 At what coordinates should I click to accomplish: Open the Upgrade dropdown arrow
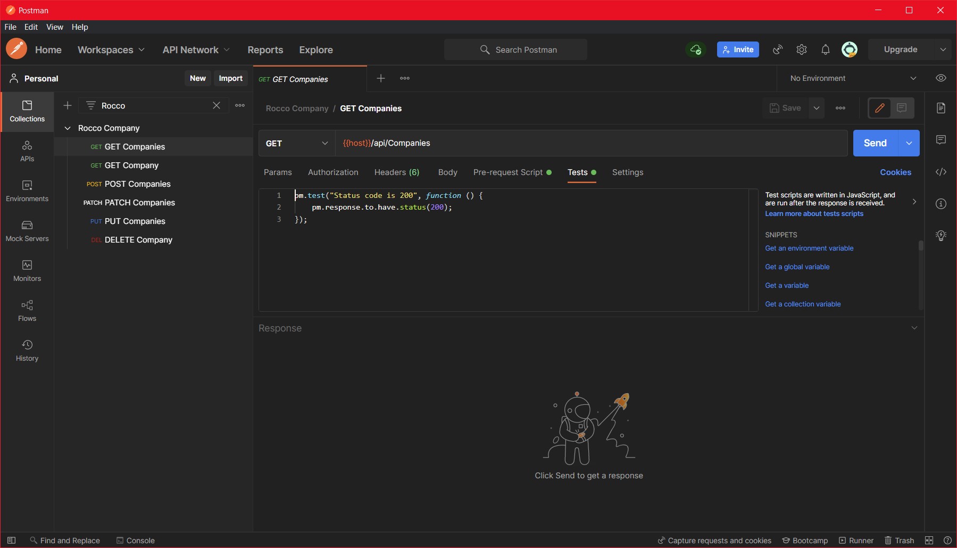[943, 49]
